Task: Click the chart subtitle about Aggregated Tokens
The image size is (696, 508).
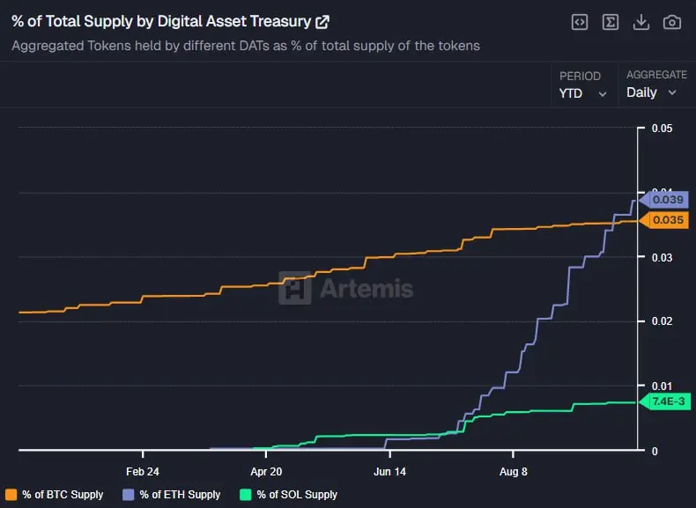Action: click(246, 46)
